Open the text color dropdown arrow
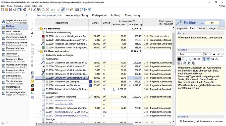226x126 pixels. click(183, 59)
